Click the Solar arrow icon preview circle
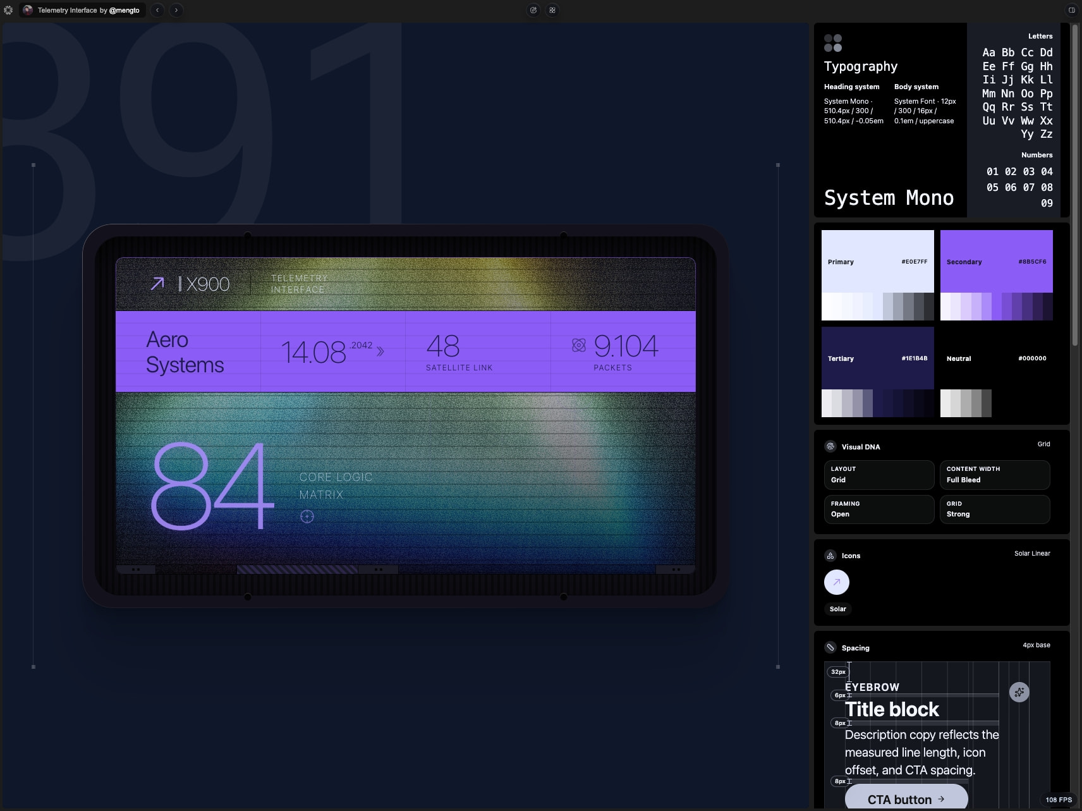 coord(837,582)
